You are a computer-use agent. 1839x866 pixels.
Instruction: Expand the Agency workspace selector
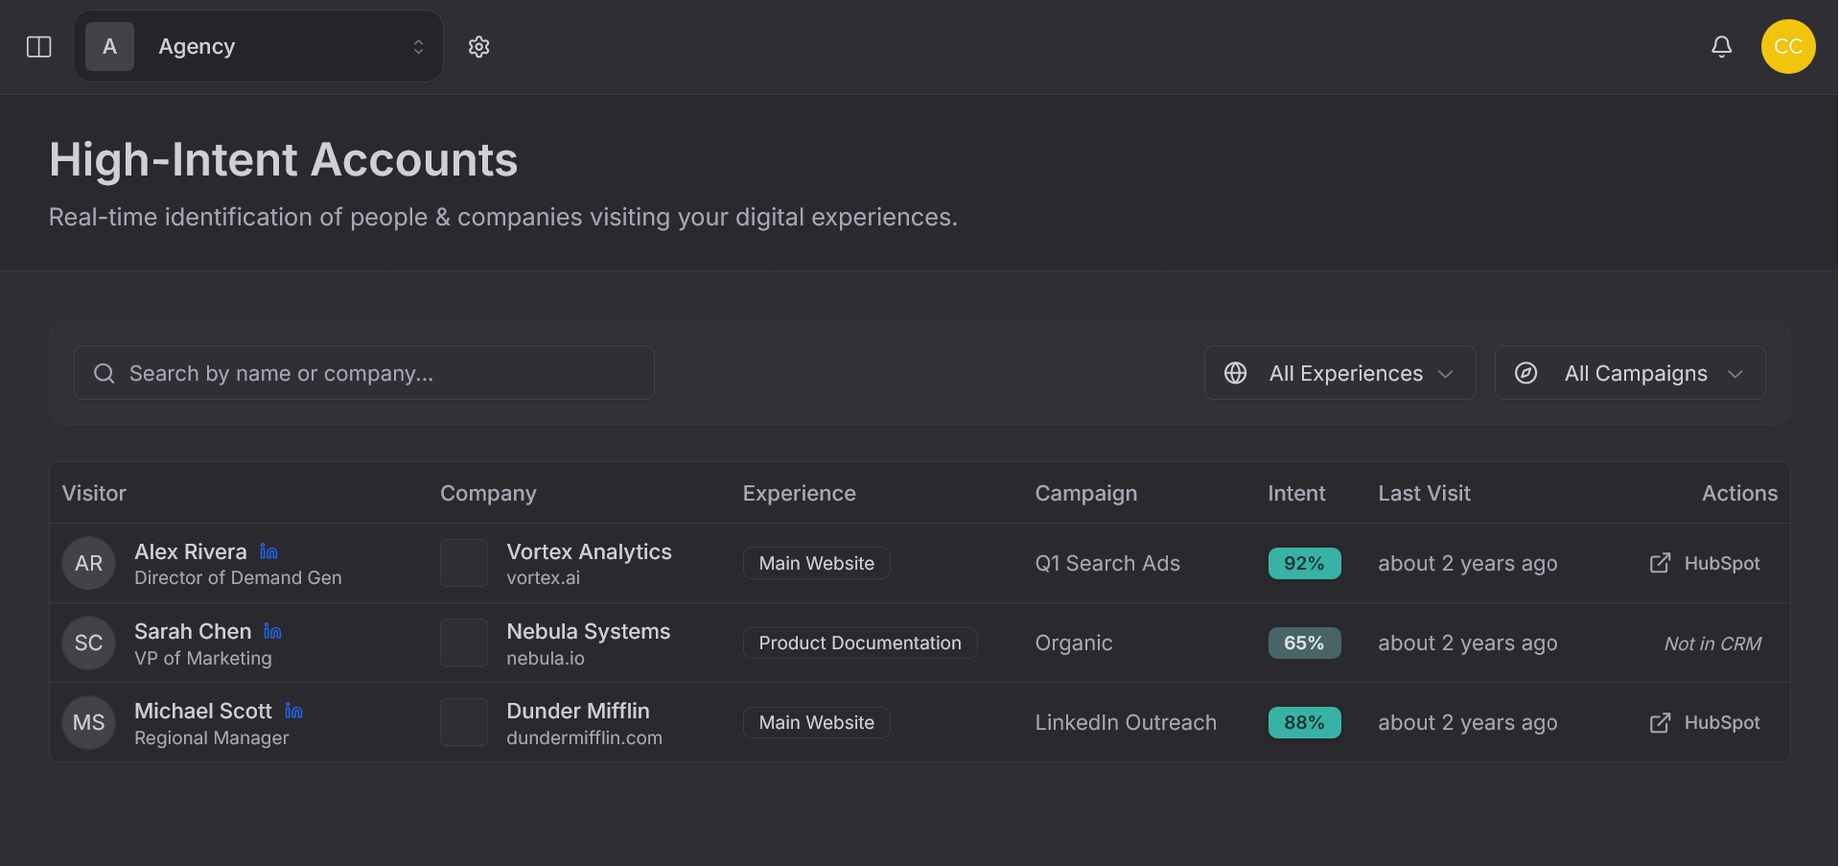(x=258, y=46)
